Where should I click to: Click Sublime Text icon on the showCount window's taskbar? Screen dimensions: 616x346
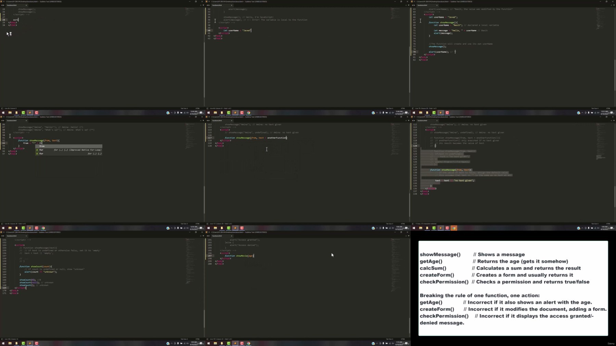pyautogui.click(x=30, y=343)
